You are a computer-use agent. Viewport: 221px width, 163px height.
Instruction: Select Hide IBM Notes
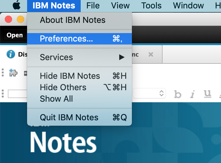79,76
